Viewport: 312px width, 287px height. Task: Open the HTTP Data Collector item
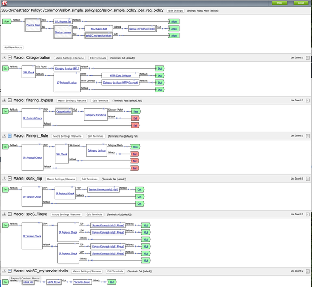[120, 75]
